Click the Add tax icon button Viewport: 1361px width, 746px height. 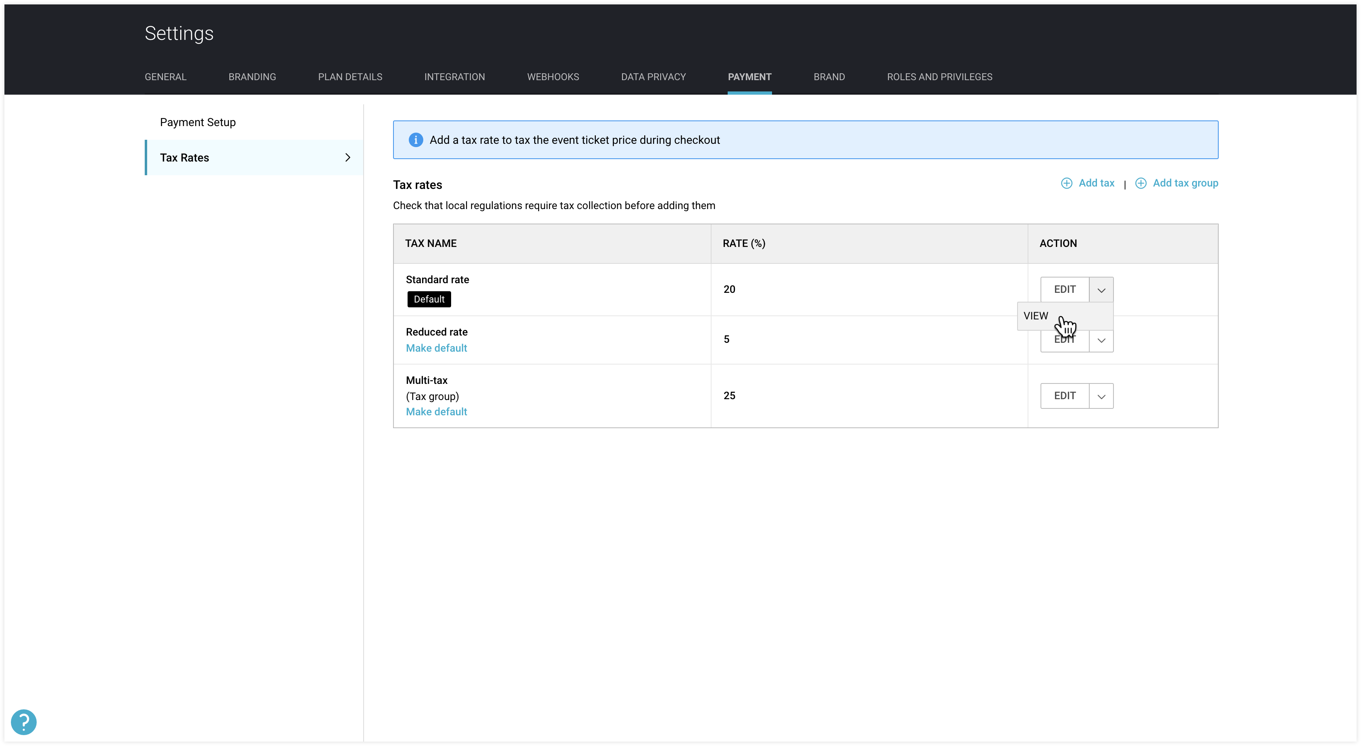tap(1067, 183)
